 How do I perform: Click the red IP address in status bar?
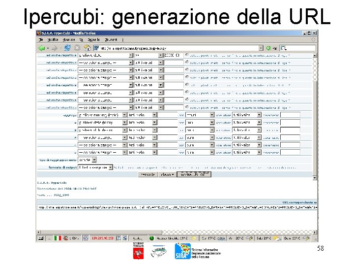[102, 238]
